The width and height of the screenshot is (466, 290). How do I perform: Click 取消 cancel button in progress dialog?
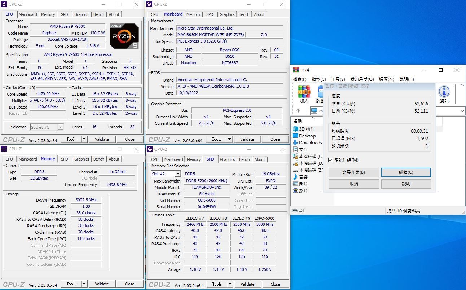pyautogui.click(x=353, y=184)
